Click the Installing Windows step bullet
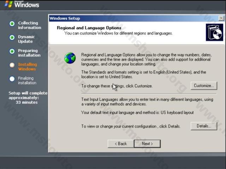 (12, 65)
